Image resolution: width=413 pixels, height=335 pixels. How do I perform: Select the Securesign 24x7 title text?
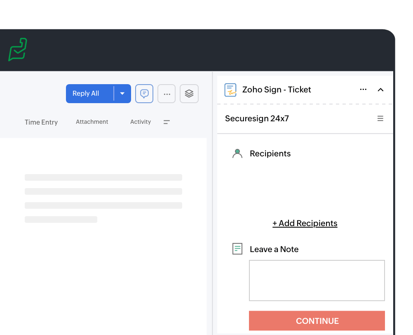(257, 118)
